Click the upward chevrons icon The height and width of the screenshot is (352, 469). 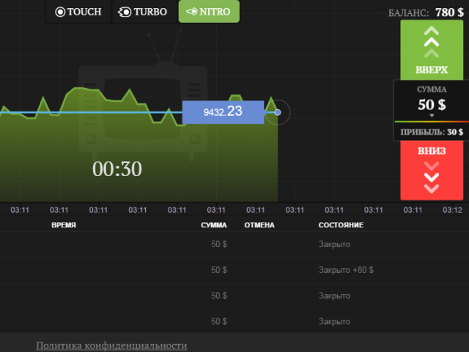point(432,42)
